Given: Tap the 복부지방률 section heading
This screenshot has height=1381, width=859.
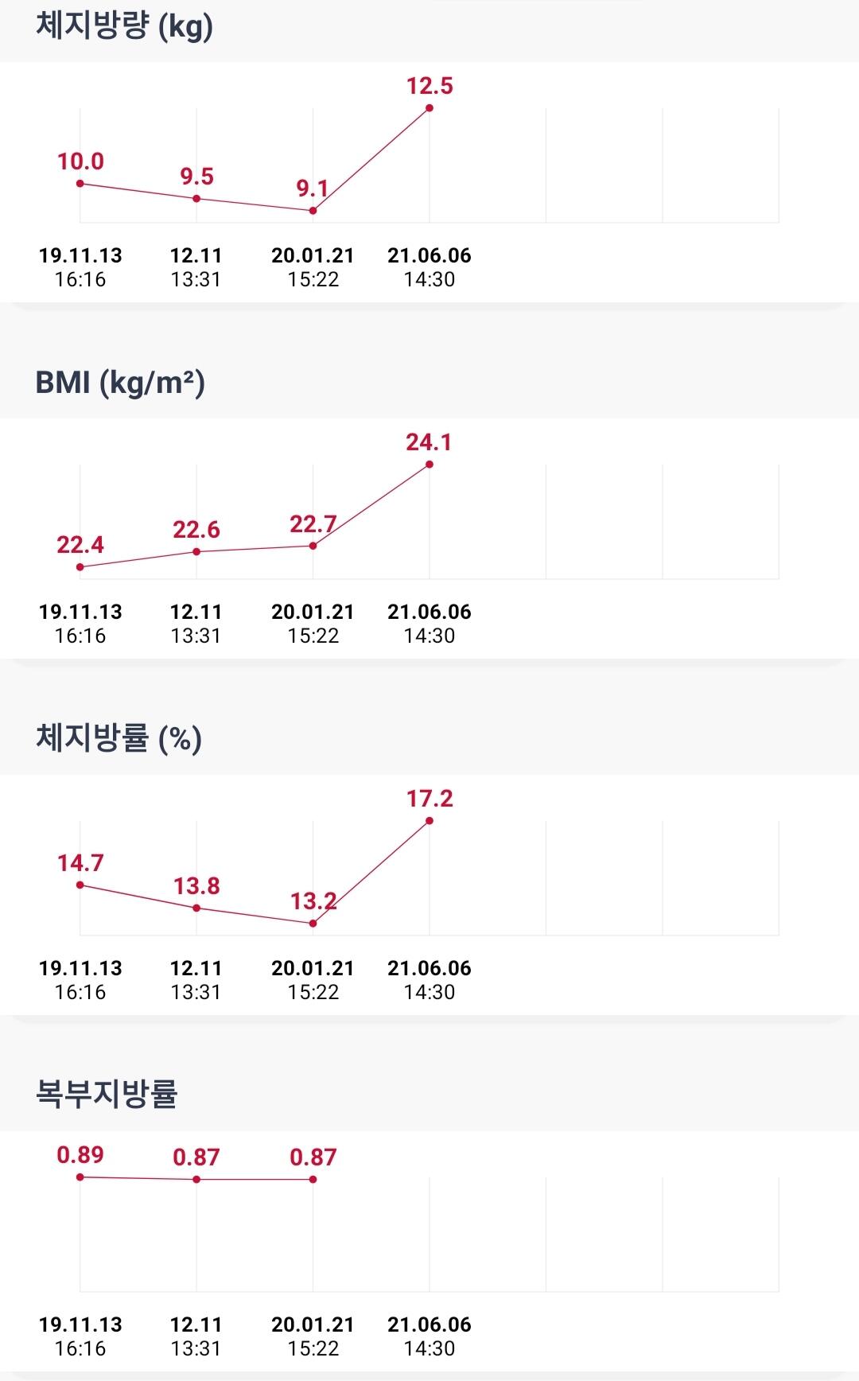Looking at the screenshot, I should (x=106, y=1094).
